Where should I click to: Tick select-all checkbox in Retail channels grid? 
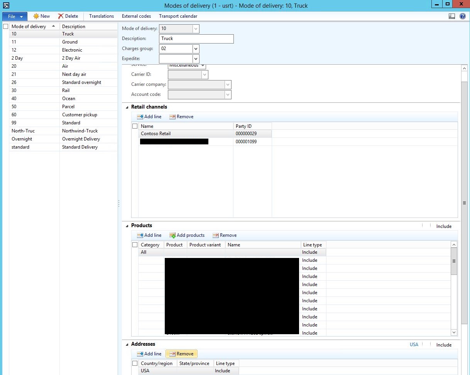point(135,126)
